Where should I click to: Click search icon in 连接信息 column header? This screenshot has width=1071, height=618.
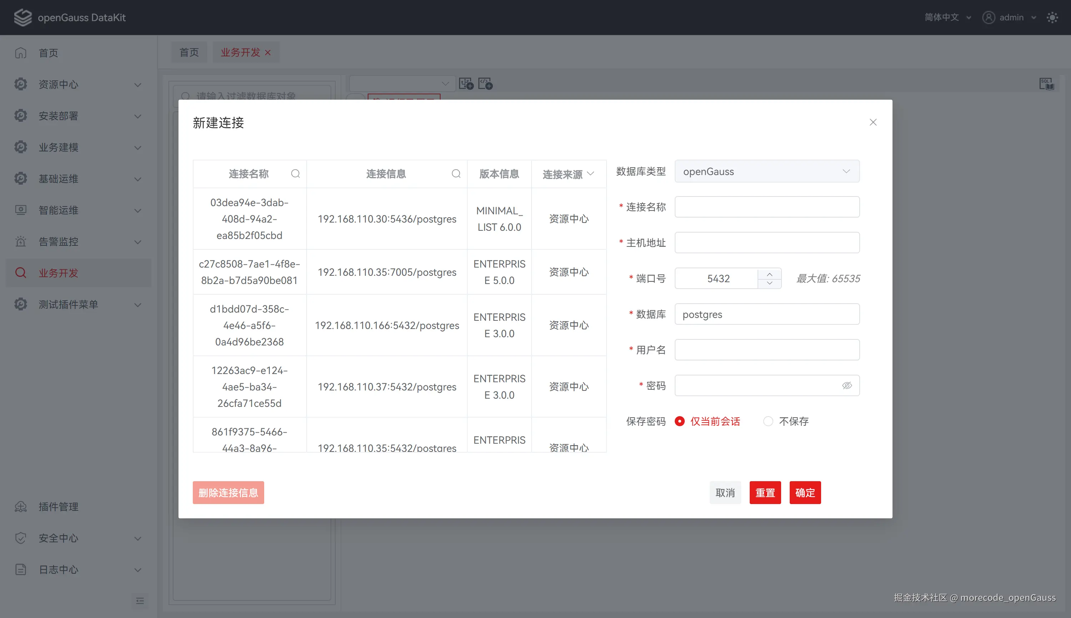click(456, 174)
